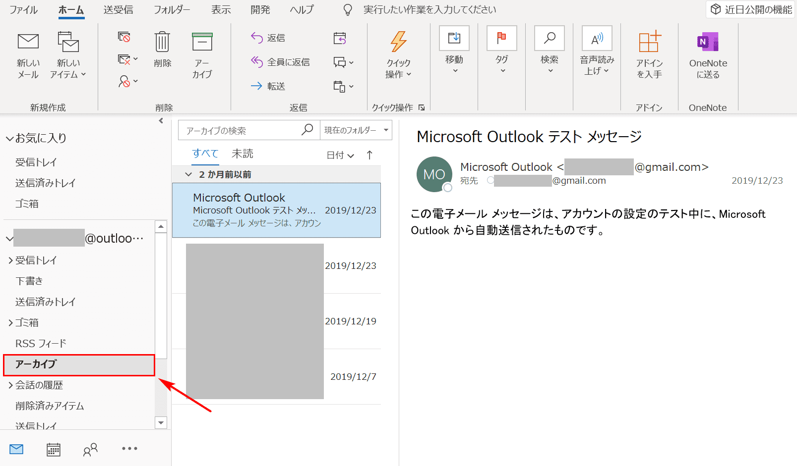Toggle sort order arrow in message list
The width and height of the screenshot is (797, 466).
pyautogui.click(x=369, y=155)
